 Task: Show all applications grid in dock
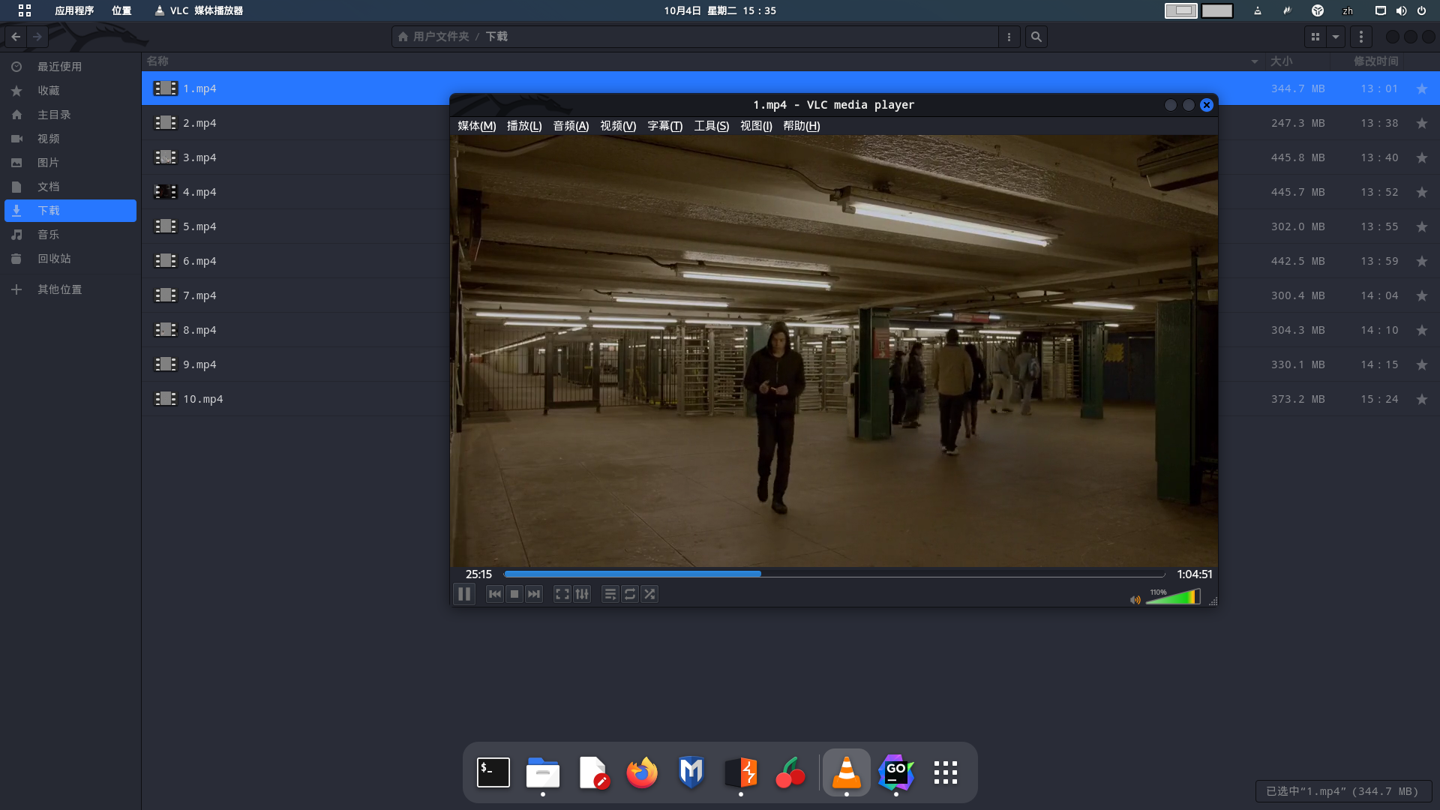[x=946, y=772]
